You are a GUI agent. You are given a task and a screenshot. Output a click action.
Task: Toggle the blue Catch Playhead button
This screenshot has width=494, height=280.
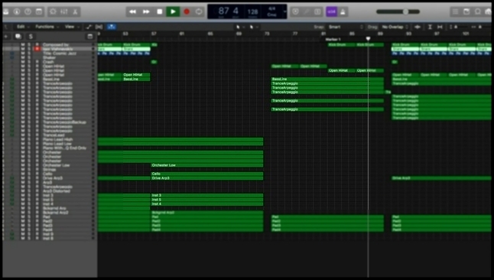tap(111, 27)
